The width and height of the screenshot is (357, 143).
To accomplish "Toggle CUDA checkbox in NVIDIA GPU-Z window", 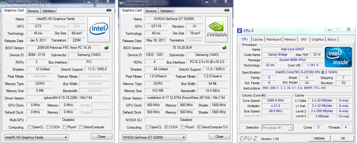I will pyautogui.click(x=166, y=127).
